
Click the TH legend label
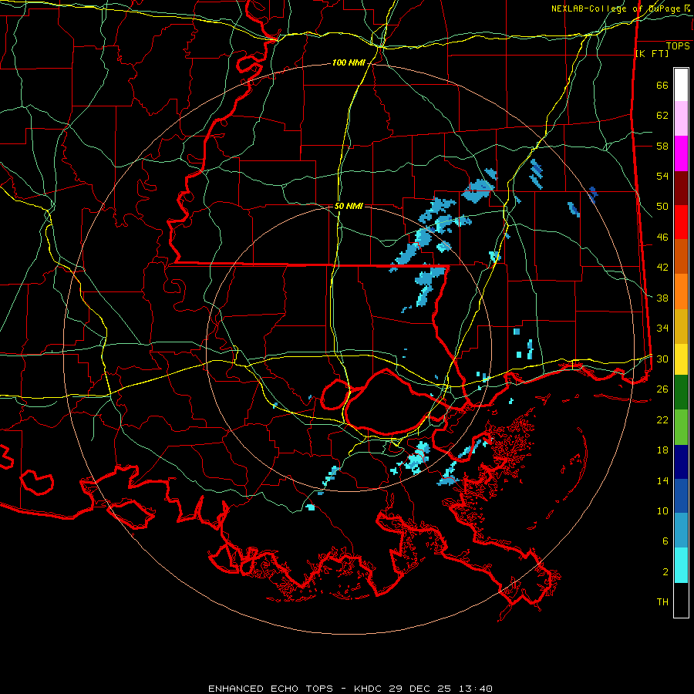pyautogui.click(x=662, y=602)
